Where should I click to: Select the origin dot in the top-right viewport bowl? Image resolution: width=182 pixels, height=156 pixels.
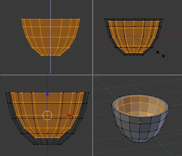tap(134, 37)
